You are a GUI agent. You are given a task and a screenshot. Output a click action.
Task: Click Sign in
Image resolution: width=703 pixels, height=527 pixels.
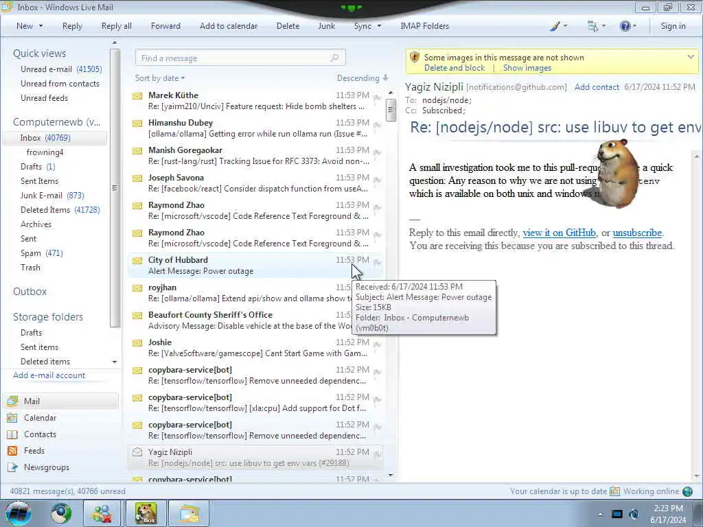tap(673, 26)
